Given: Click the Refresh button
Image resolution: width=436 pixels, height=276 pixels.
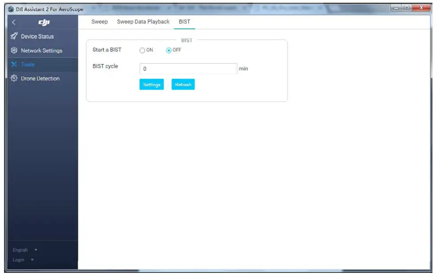Looking at the screenshot, I should click(183, 85).
